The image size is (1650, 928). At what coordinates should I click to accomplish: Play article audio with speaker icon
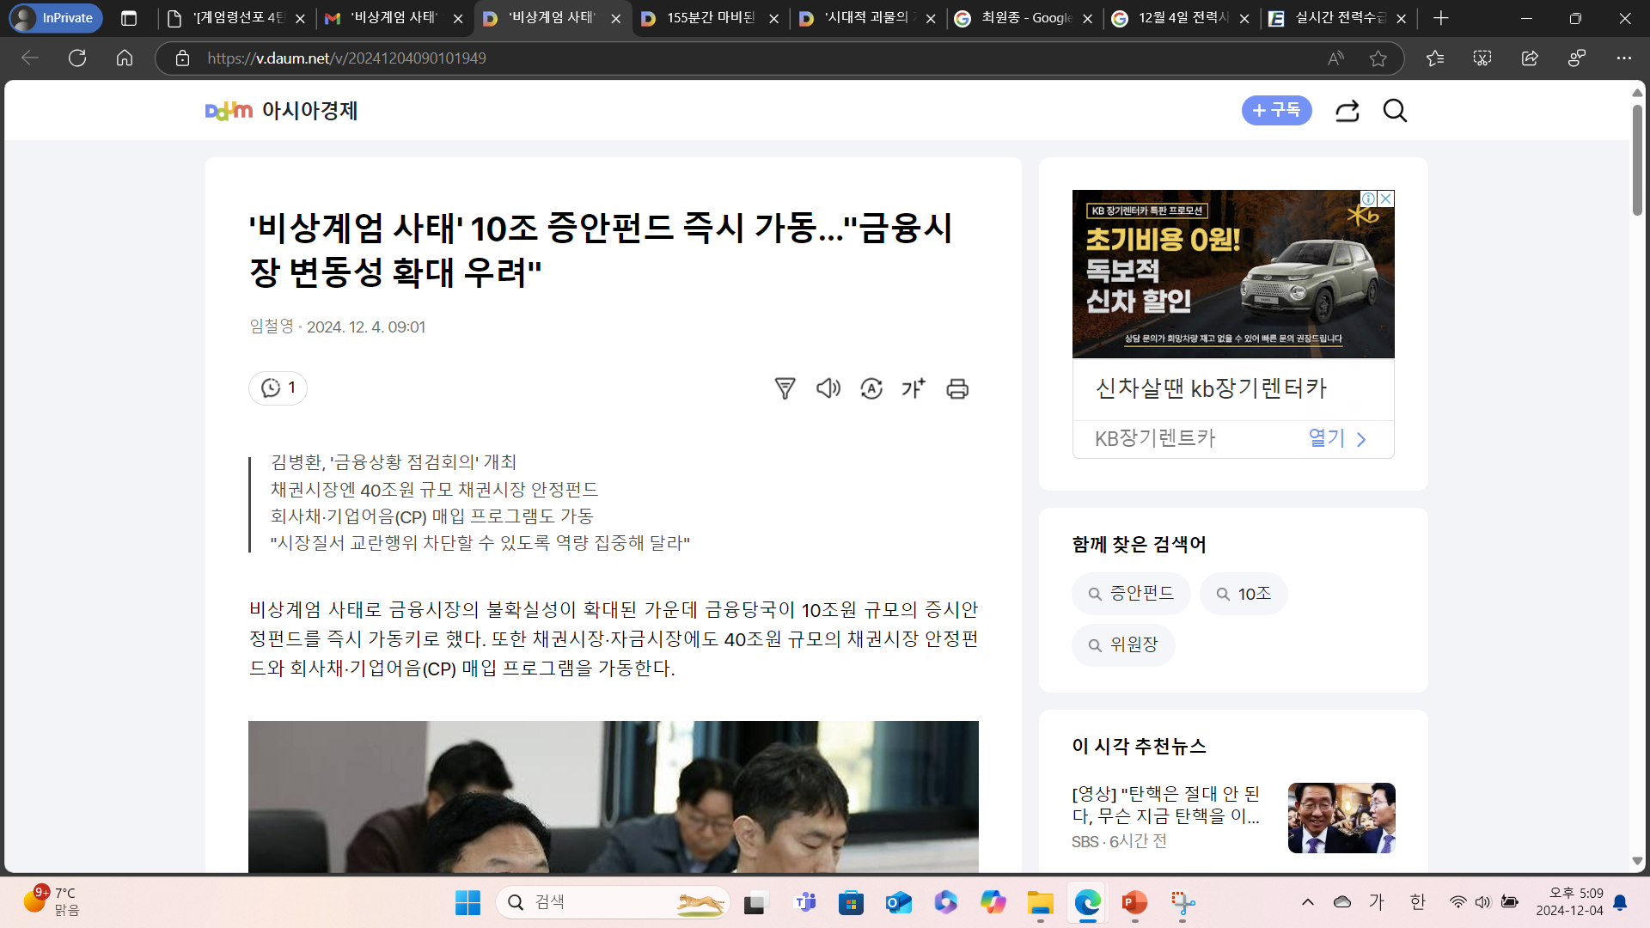[828, 388]
